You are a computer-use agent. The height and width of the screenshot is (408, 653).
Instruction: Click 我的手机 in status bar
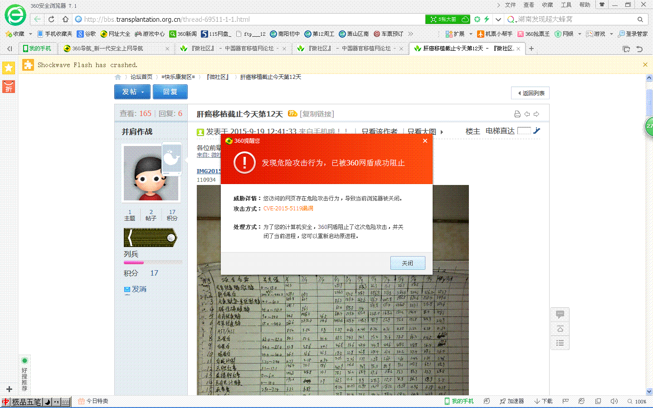458,401
